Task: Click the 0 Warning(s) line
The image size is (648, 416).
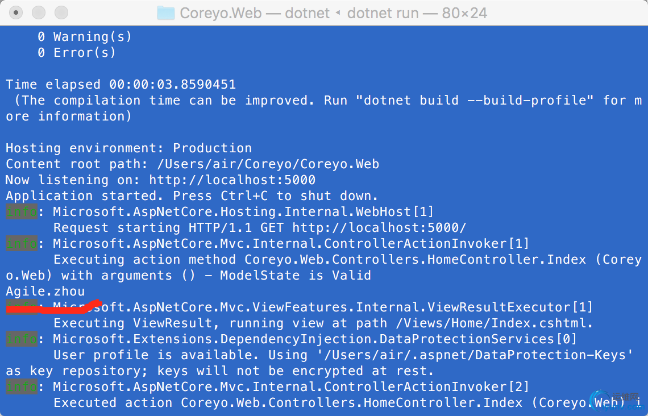Action: tap(85, 37)
